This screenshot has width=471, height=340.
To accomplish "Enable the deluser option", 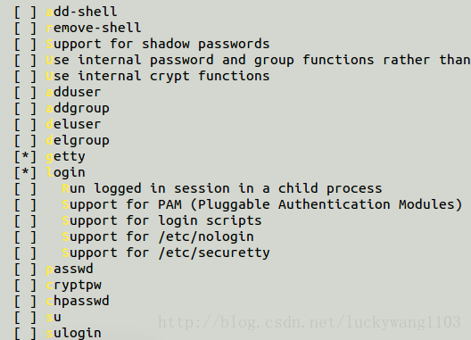I will 26,124.
